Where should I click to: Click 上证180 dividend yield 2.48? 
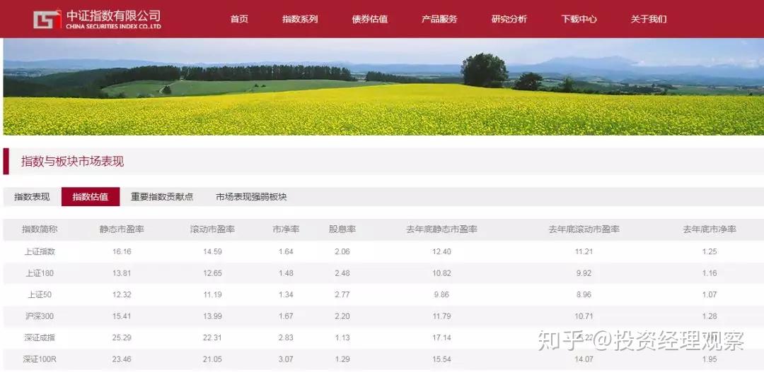pos(342,273)
